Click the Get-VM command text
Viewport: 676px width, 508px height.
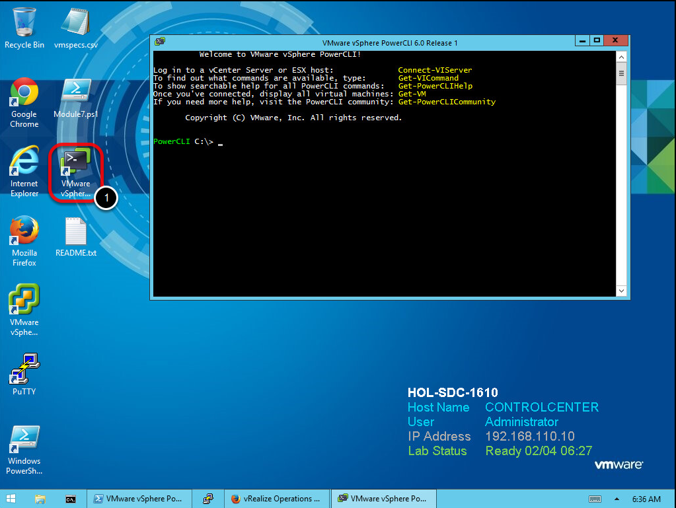pos(412,94)
